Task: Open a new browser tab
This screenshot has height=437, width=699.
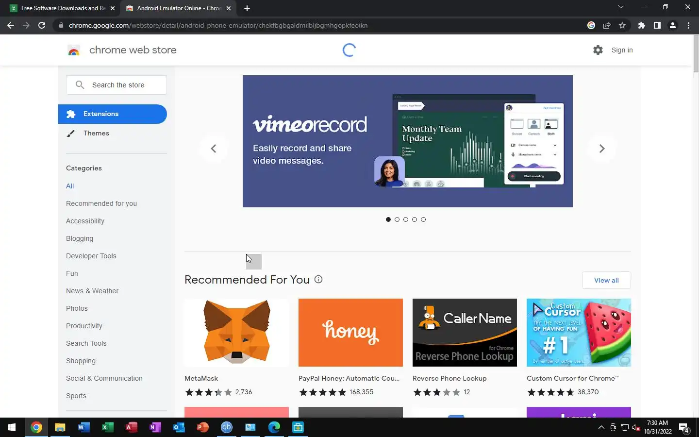Action: click(x=247, y=8)
